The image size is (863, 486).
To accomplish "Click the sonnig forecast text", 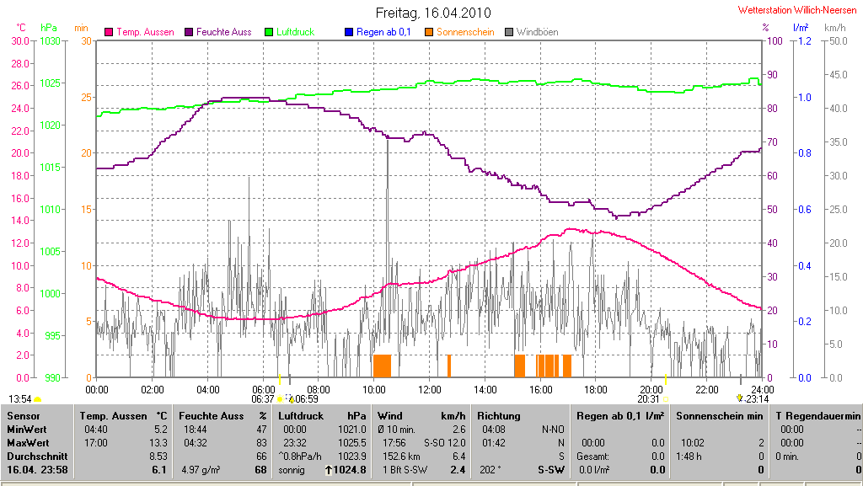I will tap(291, 470).
